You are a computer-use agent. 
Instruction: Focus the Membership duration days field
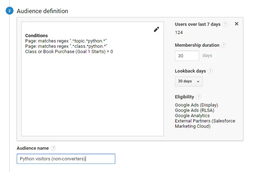click(x=187, y=56)
